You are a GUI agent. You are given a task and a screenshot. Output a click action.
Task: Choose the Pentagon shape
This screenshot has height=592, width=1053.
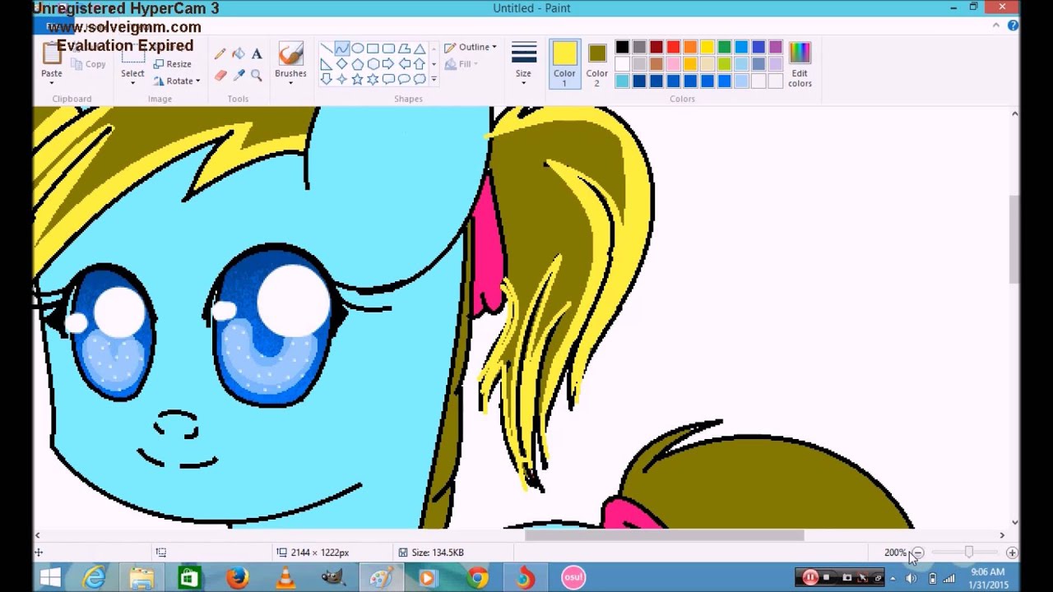358,64
